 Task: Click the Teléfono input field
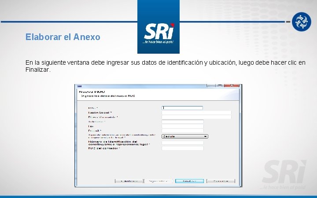click(x=183, y=121)
